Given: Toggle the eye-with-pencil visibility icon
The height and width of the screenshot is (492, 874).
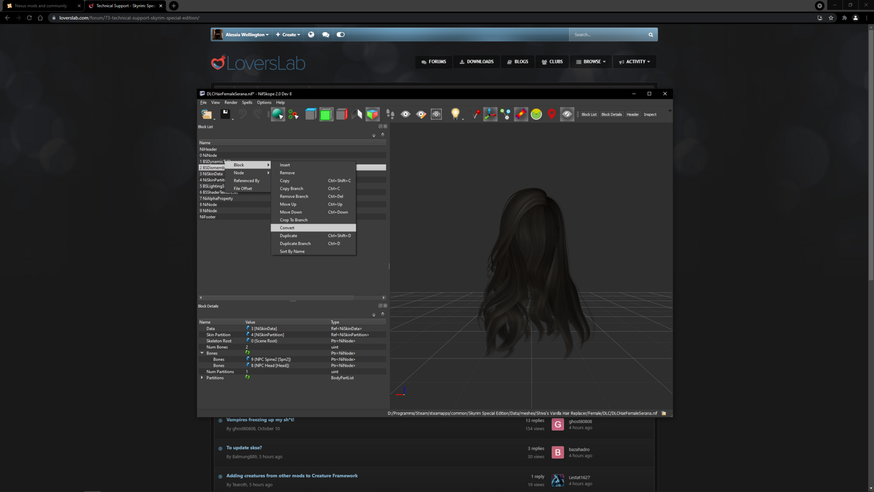Looking at the screenshot, I should pyautogui.click(x=421, y=114).
